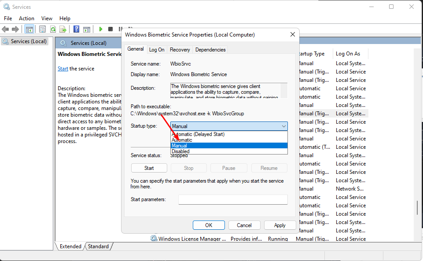This screenshot has height=261, width=423.
Task: Select the Windows License Manager row name
Action: (192, 239)
